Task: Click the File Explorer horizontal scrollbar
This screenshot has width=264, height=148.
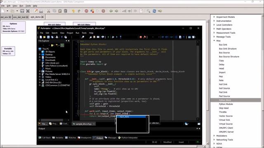Action: coord(54,120)
